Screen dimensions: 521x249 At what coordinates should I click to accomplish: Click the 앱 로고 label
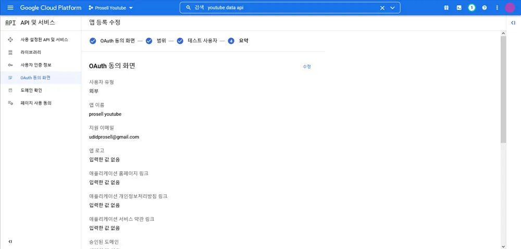point(97,151)
